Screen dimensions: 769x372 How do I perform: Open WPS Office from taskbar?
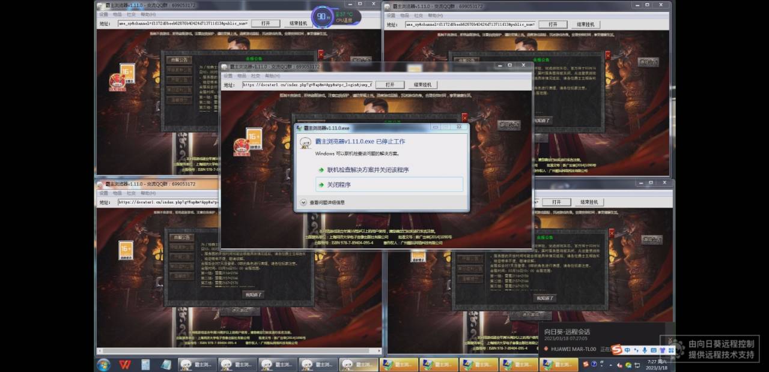[124, 364]
